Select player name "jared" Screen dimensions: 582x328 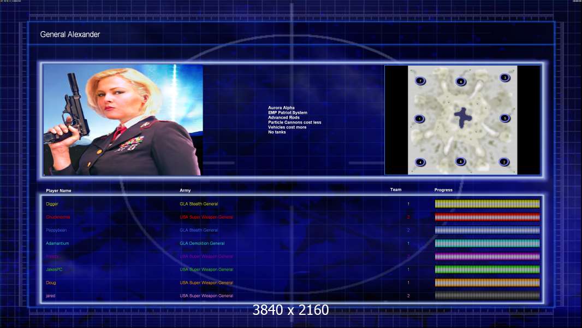pyautogui.click(x=50, y=296)
